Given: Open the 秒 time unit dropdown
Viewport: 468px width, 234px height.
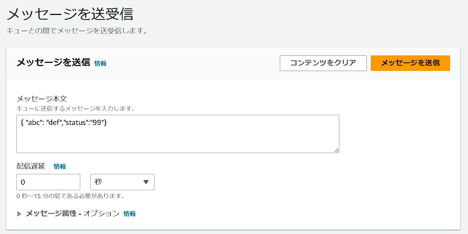Looking at the screenshot, I should [x=122, y=182].
